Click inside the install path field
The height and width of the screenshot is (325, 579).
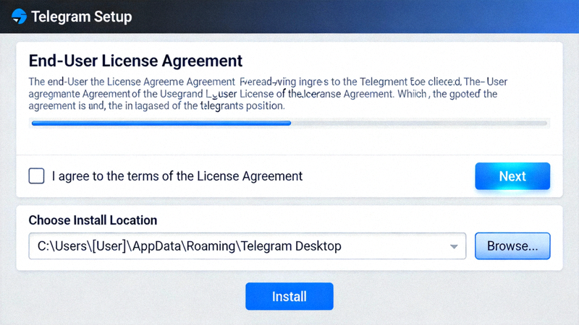pyautogui.click(x=247, y=246)
